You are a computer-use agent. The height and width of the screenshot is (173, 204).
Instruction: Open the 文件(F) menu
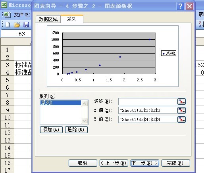pyautogui.click(x=22, y=15)
